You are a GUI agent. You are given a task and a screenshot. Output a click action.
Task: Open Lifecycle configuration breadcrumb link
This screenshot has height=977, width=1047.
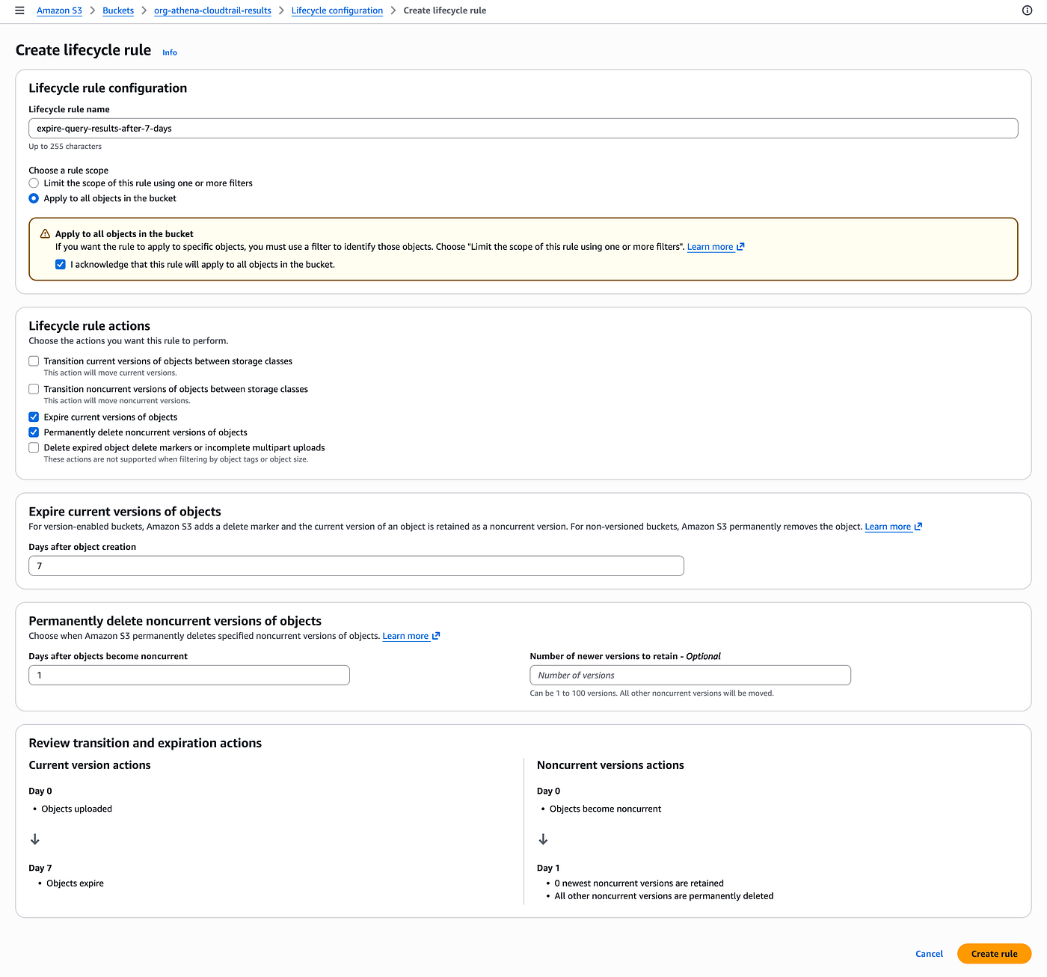tap(337, 10)
